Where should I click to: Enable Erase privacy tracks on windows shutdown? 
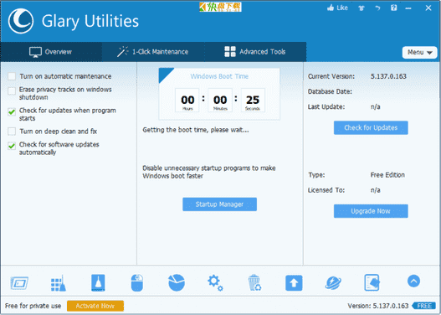click(12, 91)
